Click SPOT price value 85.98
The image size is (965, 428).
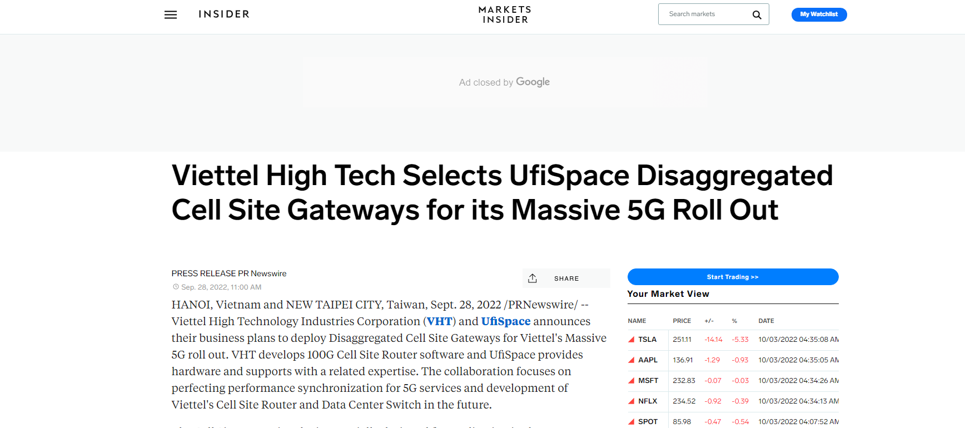click(682, 422)
